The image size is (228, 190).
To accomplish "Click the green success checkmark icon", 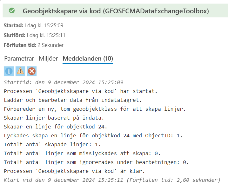I will (x=12, y=11).
